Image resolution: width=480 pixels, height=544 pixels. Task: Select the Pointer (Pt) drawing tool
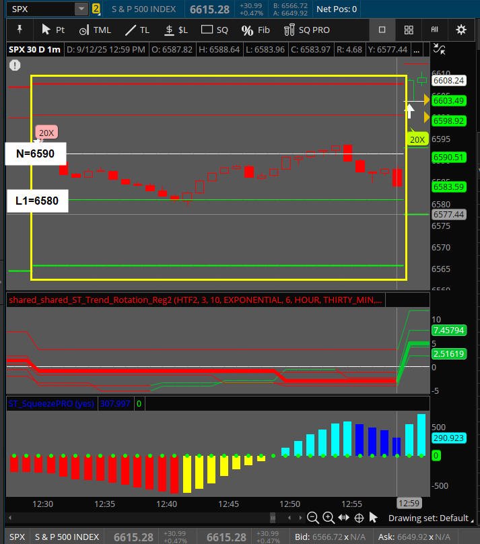(x=53, y=30)
